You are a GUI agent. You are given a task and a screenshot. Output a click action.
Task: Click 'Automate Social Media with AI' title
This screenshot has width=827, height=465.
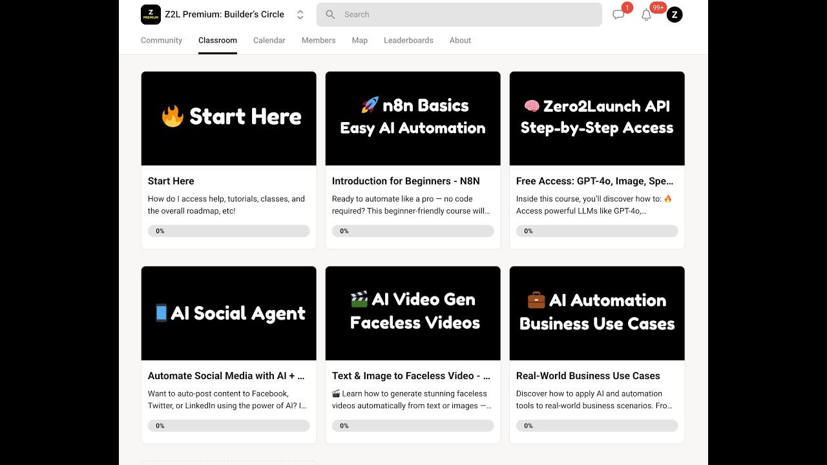226,375
